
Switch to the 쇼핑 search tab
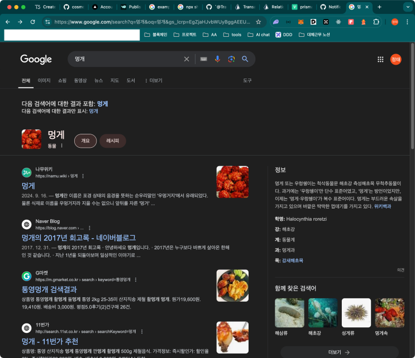pos(62,81)
